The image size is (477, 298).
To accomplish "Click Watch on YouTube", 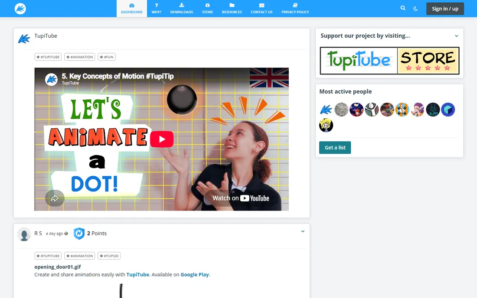I will point(241,198).
